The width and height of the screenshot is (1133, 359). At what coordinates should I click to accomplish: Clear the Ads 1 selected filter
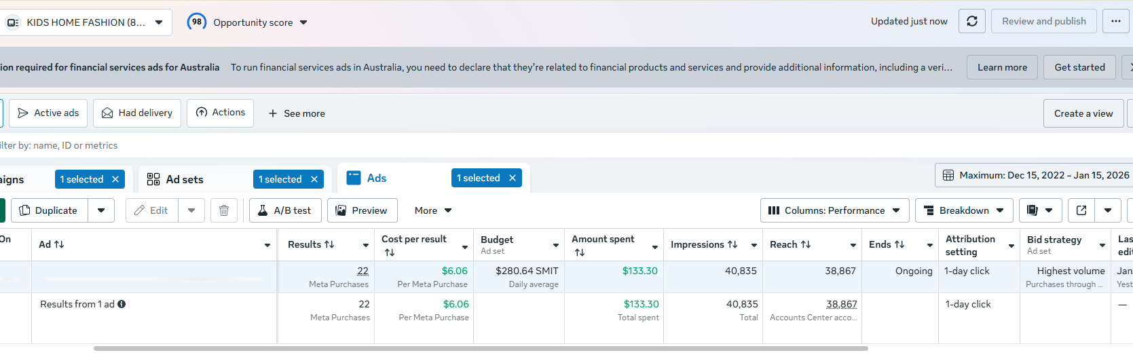pyautogui.click(x=513, y=178)
